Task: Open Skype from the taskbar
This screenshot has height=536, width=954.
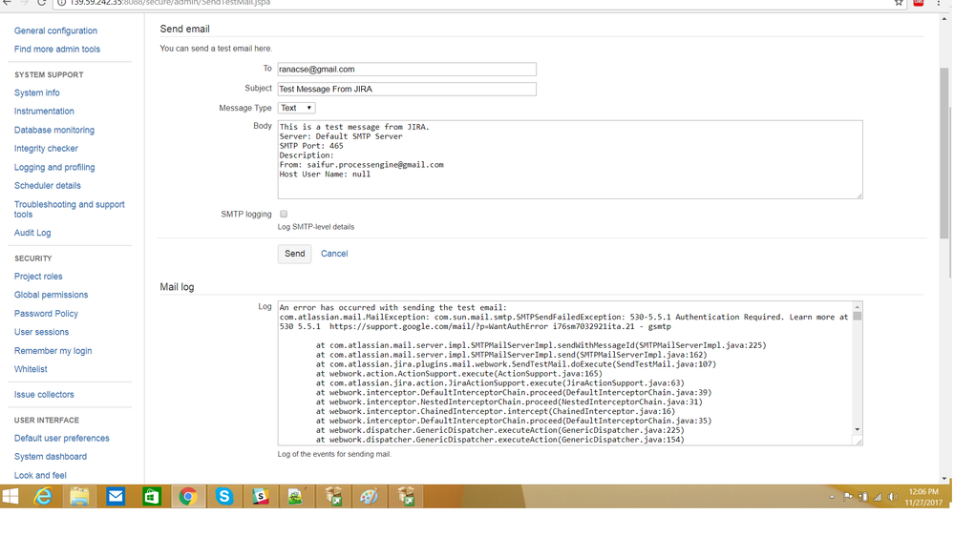Action: point(223,497)
